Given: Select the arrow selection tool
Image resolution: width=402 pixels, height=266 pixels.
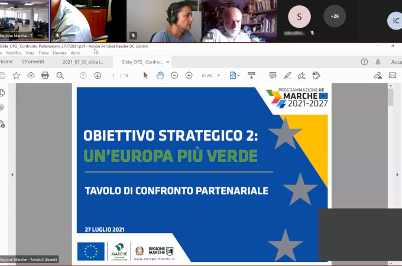Looking at the screenshot, I should coord(145,75).
